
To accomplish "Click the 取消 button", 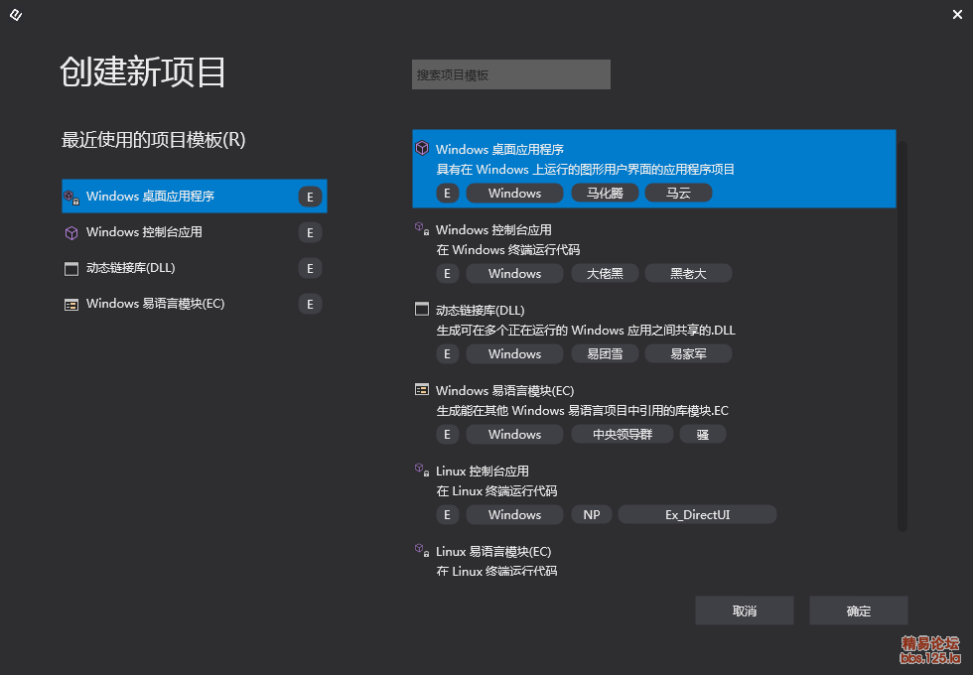I will [x=744, y=610].
